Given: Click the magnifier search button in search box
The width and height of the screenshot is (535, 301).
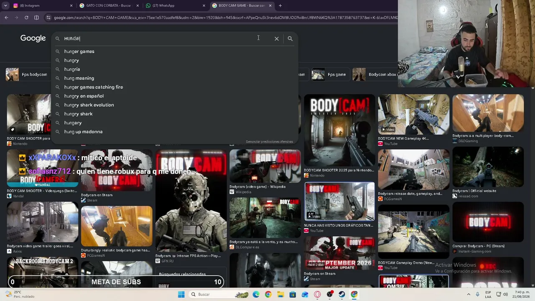Looking at the screenshot, I should coord(290,38).
